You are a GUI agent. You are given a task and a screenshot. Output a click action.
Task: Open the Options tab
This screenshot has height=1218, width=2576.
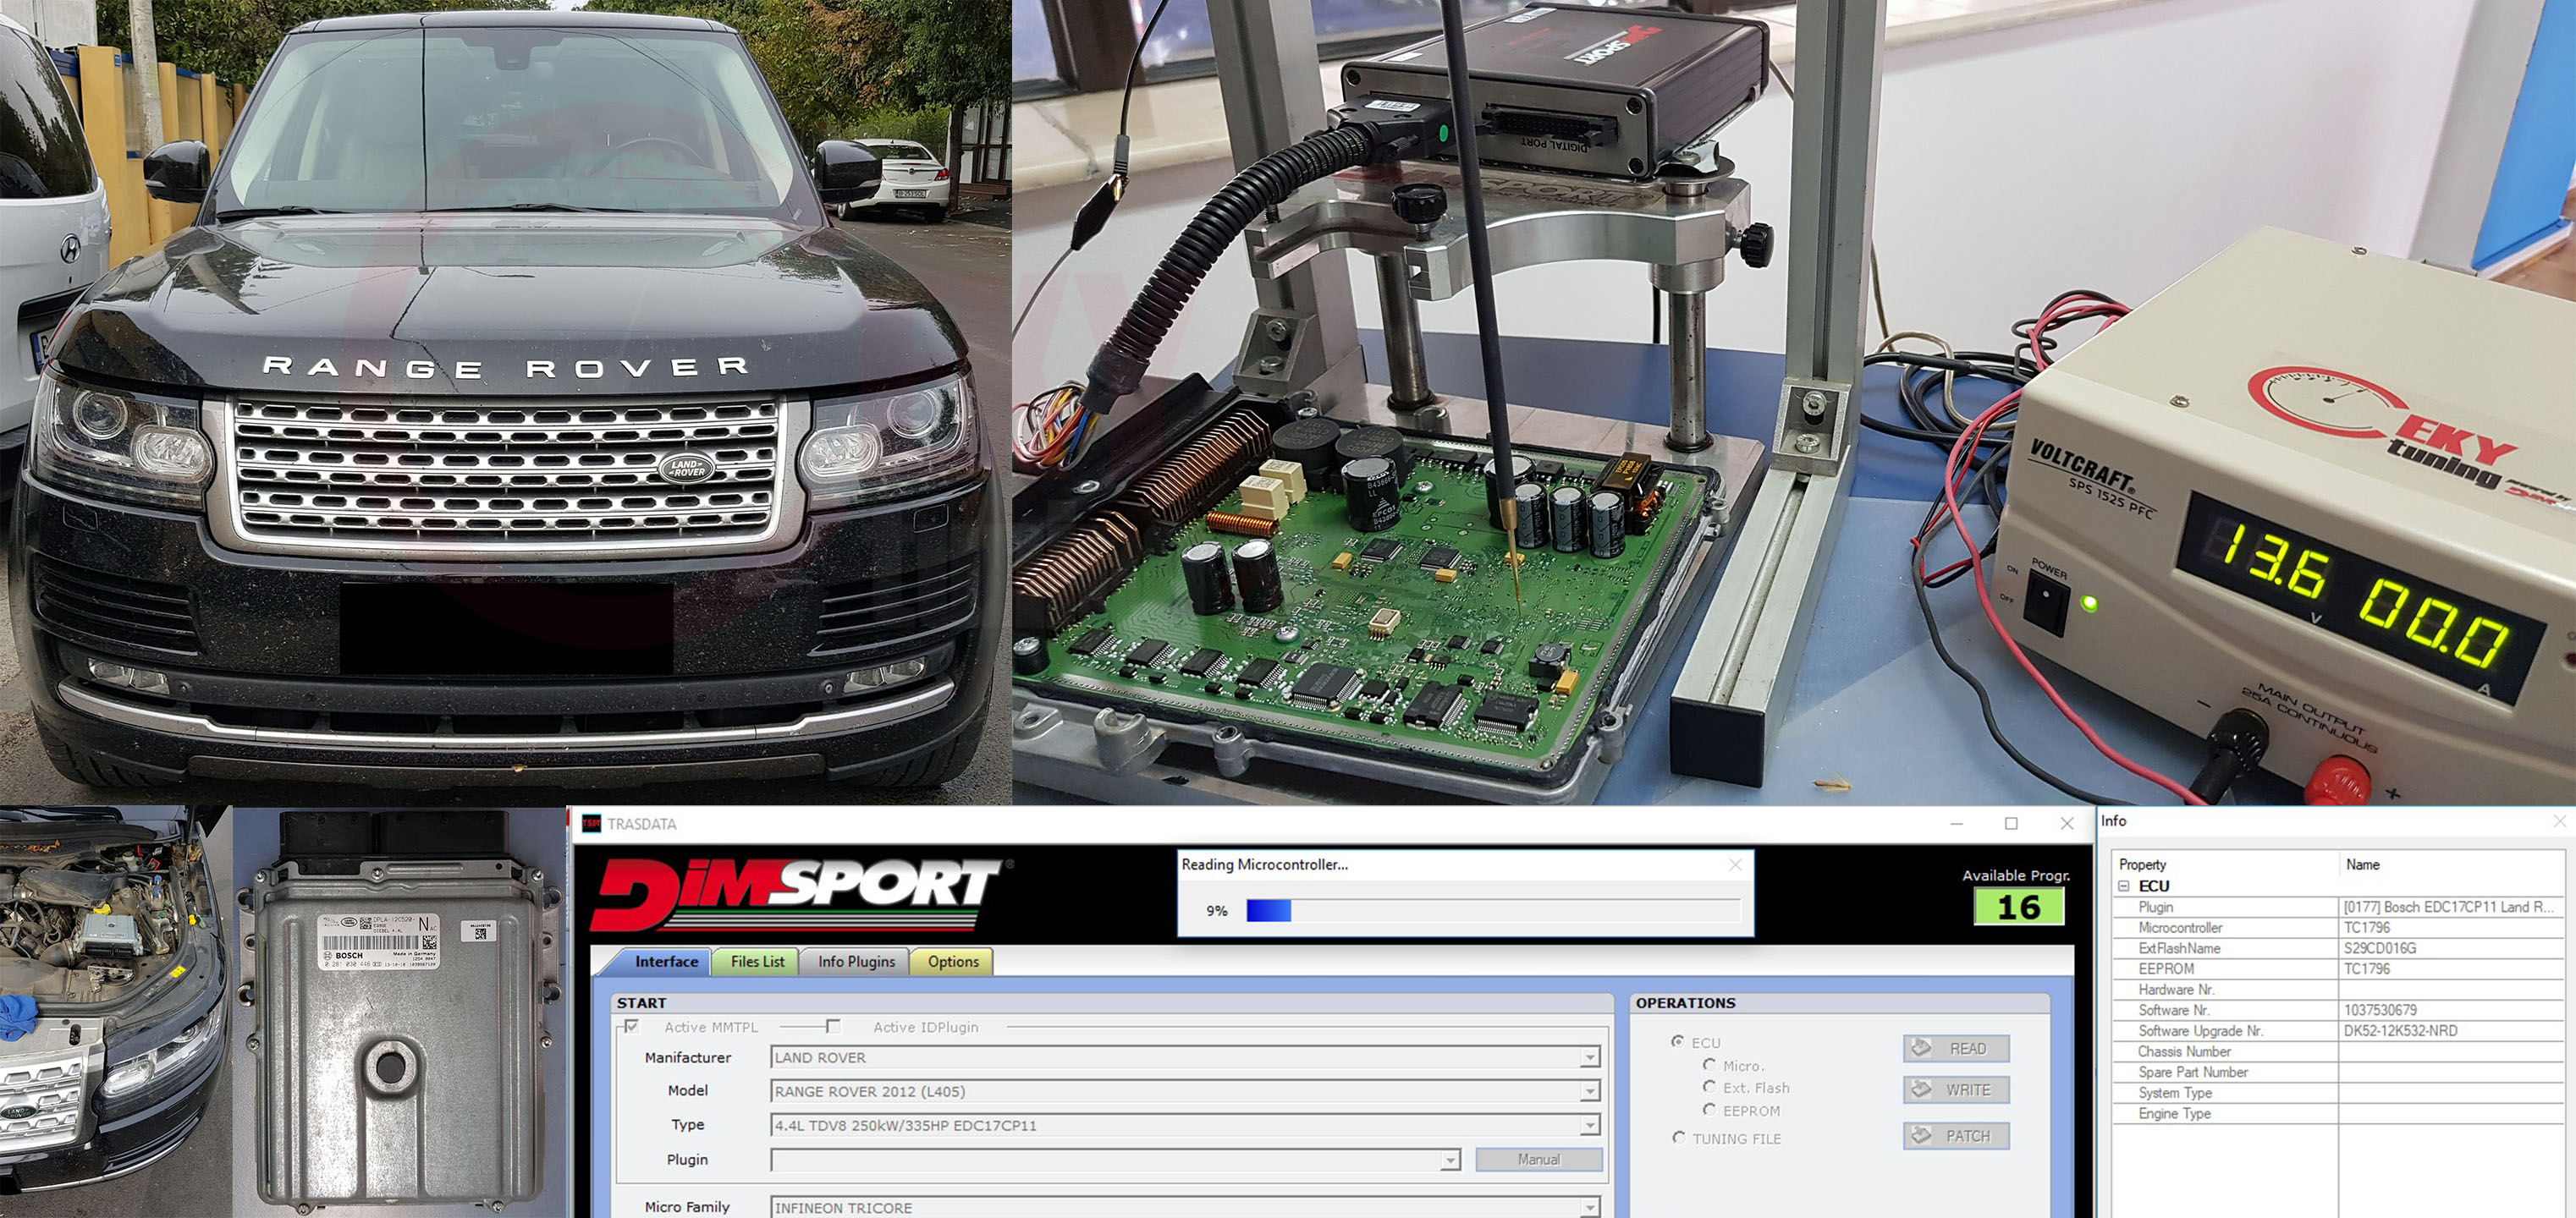point(952,961)
